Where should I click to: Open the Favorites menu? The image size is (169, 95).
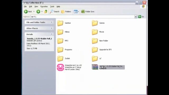click(44, 7)
